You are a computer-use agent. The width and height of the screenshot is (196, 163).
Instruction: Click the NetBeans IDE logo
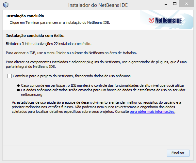click(x=165, y=20)
